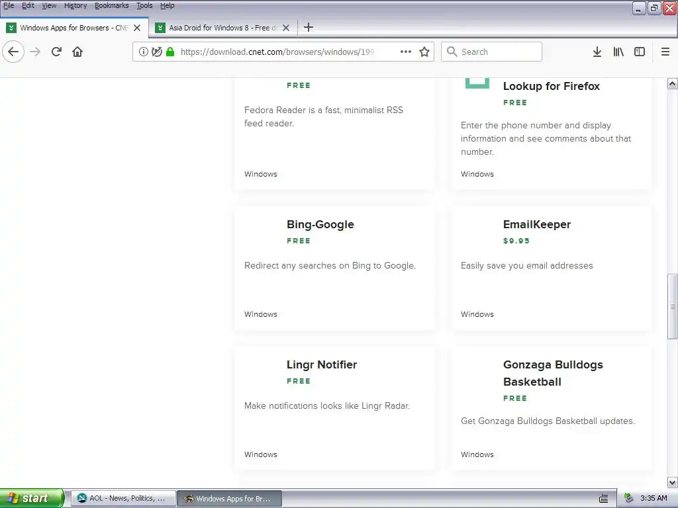Open the downloads panel arrow

click(x=597, y=52)
